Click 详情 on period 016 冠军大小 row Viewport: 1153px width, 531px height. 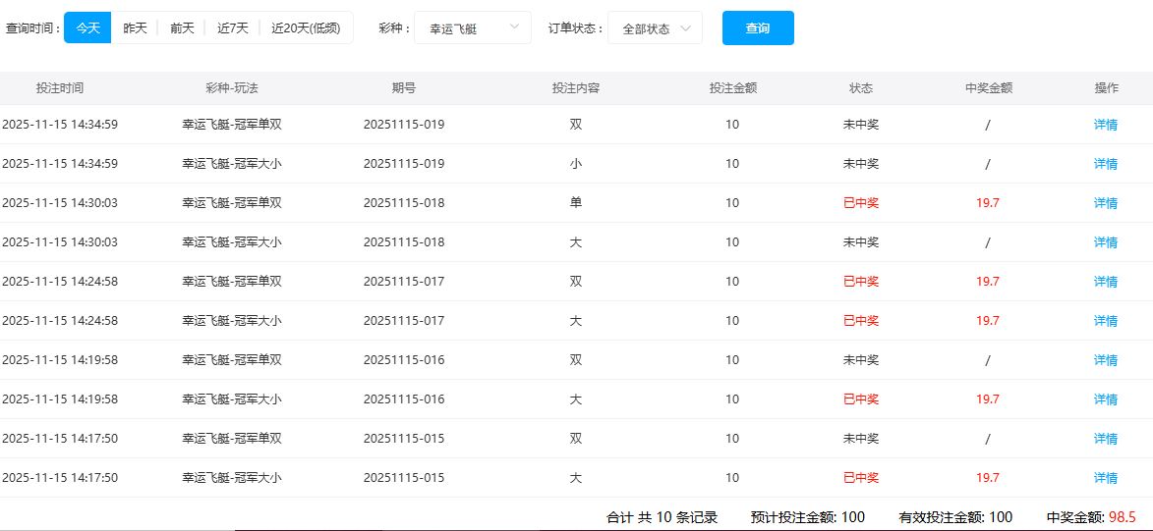tap(1106, 399)
